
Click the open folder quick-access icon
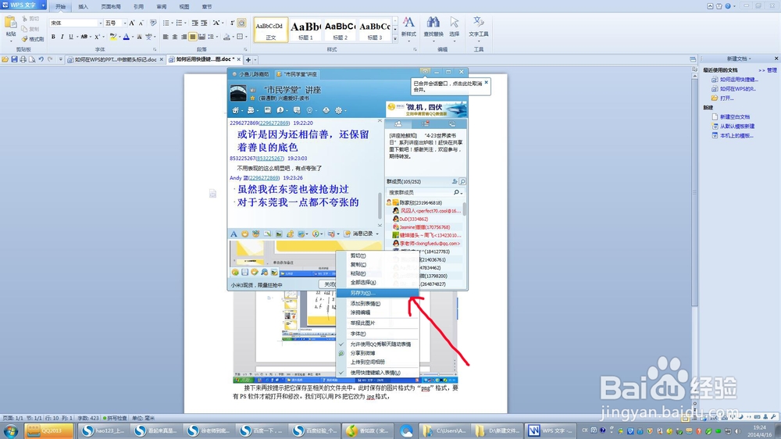(x=5, y=59)
